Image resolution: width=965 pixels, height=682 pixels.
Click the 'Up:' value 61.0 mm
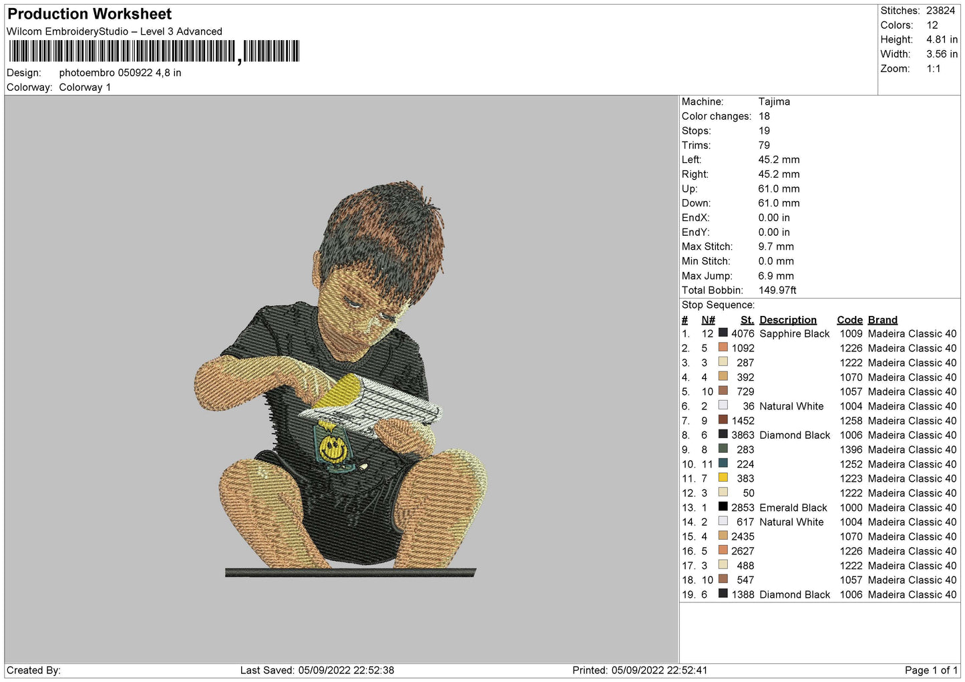779,189
